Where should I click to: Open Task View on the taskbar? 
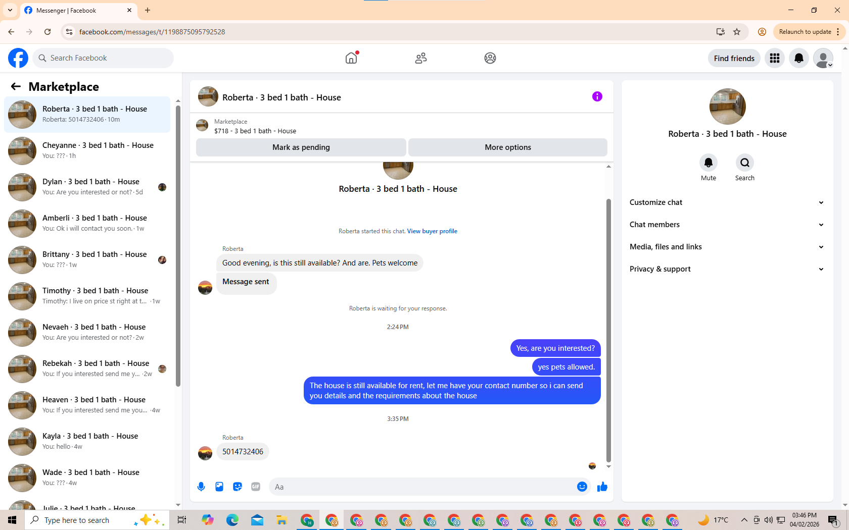pyautogui.click(x=182, y=520)
